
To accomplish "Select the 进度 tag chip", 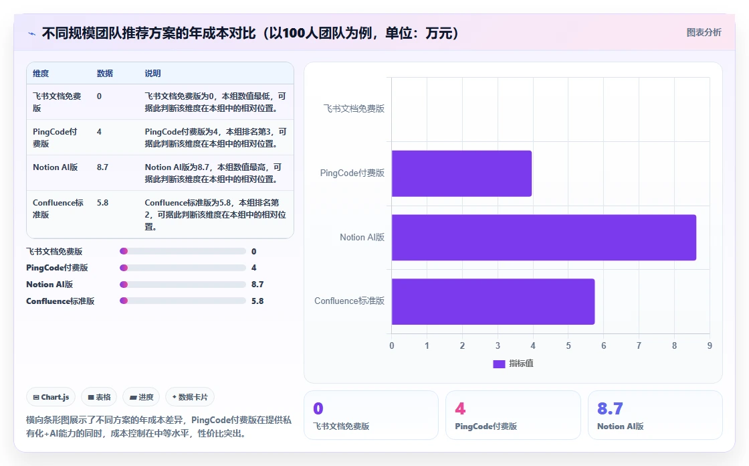I will (x=141, y=397).
